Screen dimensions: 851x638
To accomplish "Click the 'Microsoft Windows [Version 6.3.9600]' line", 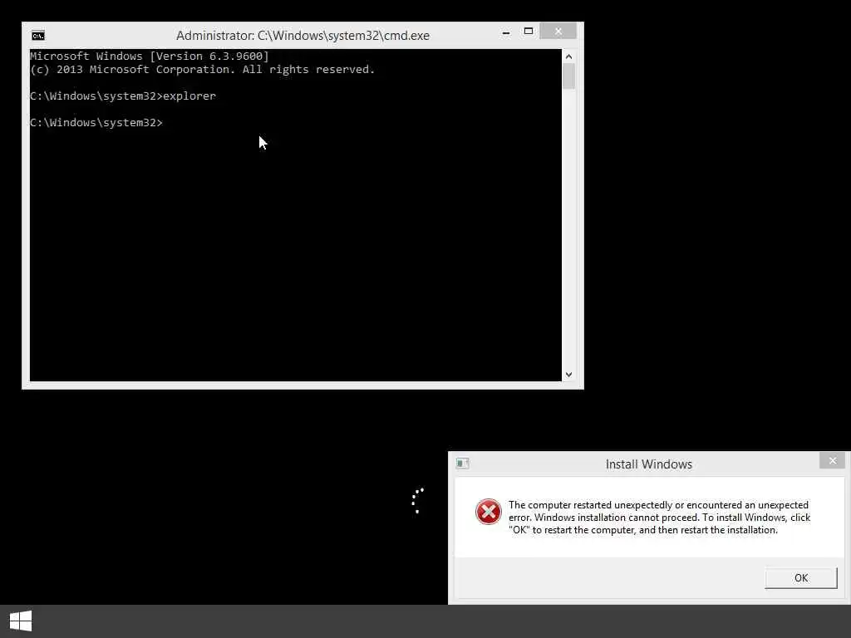I will 150,56.
